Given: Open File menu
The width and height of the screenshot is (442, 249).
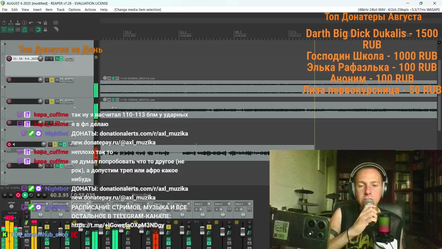Looking at the screenshot, I should pos(4,10).
